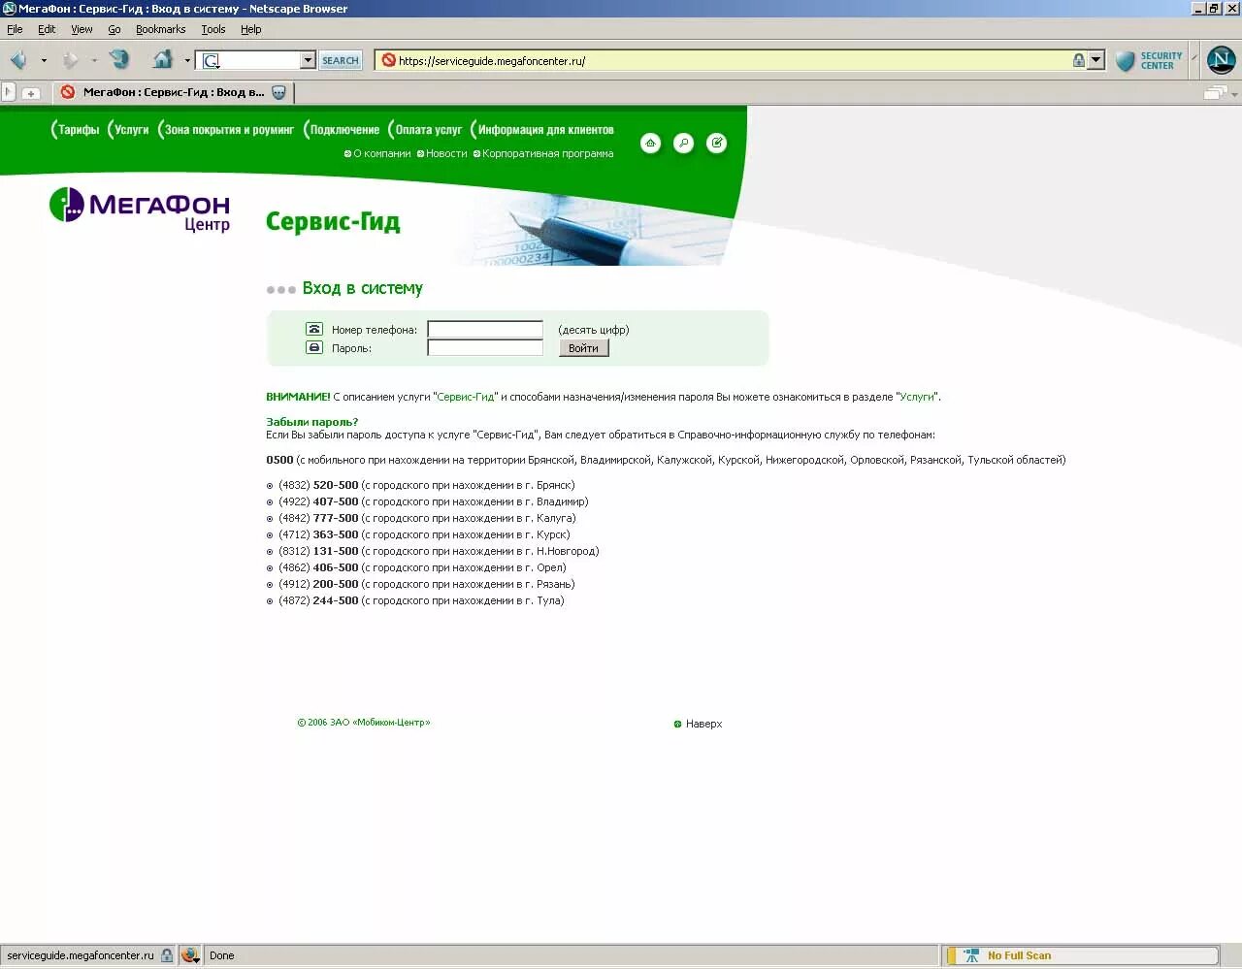Click the Войти login button
The height and width of the screenshot is (969, 1242).
click(583, 348)
